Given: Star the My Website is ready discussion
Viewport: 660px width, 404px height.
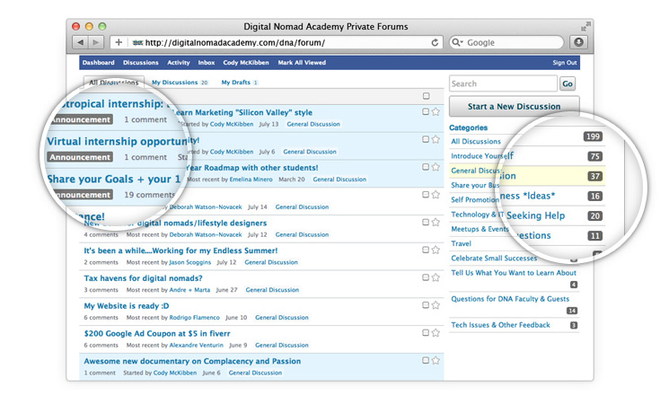Looking at the screenshot, I should click(x=436, y=305).
